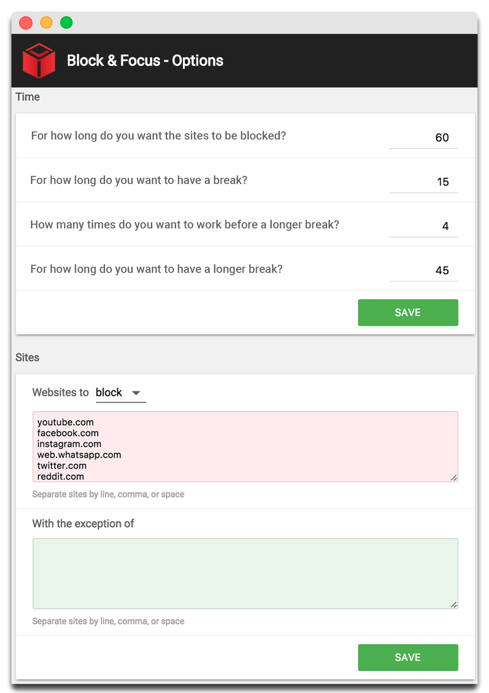Edit the sites blocked duration field

(x=423, y=138)
